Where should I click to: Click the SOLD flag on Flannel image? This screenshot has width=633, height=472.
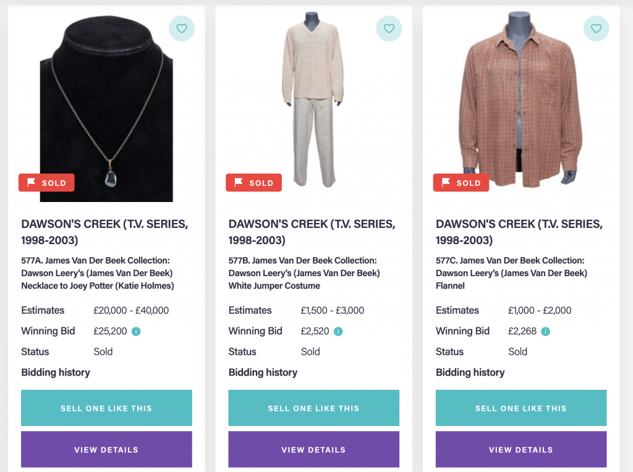[x=461, y=183]
